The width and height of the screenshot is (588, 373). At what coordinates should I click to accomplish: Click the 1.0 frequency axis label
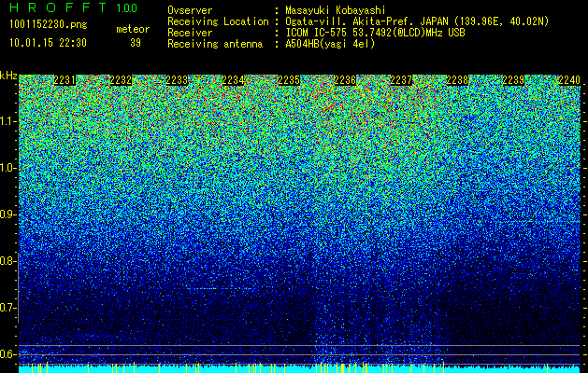[7, 168]
